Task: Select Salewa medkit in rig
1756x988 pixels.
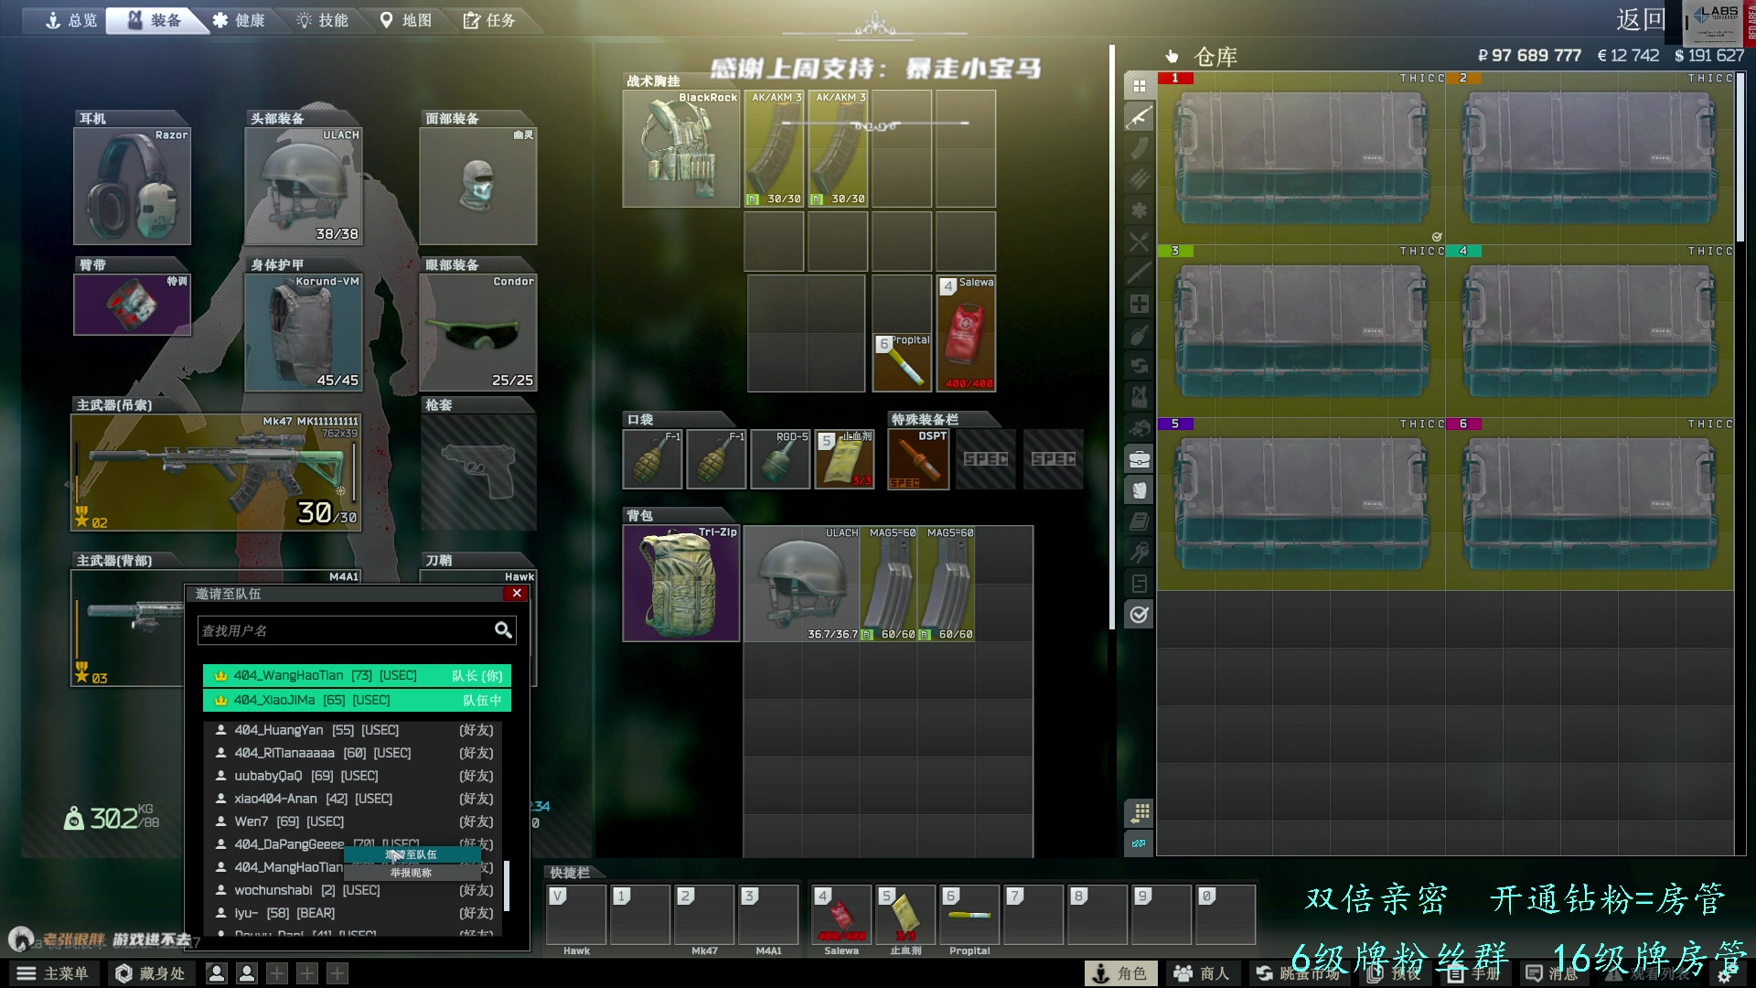Action: pyautogui.click(x=966, y=333)
